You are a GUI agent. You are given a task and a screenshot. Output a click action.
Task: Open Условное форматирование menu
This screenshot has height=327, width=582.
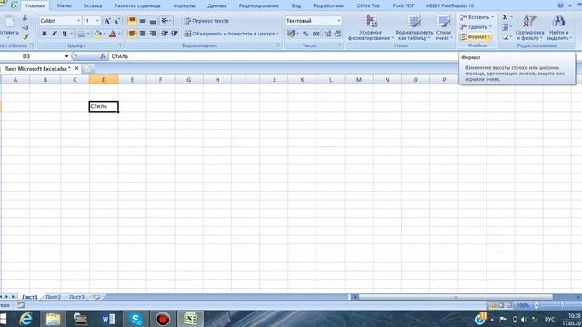370,27
